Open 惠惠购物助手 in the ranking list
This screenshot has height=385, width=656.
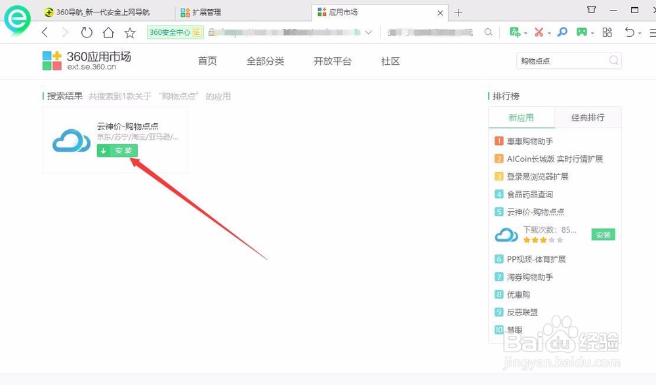point(530,141)
